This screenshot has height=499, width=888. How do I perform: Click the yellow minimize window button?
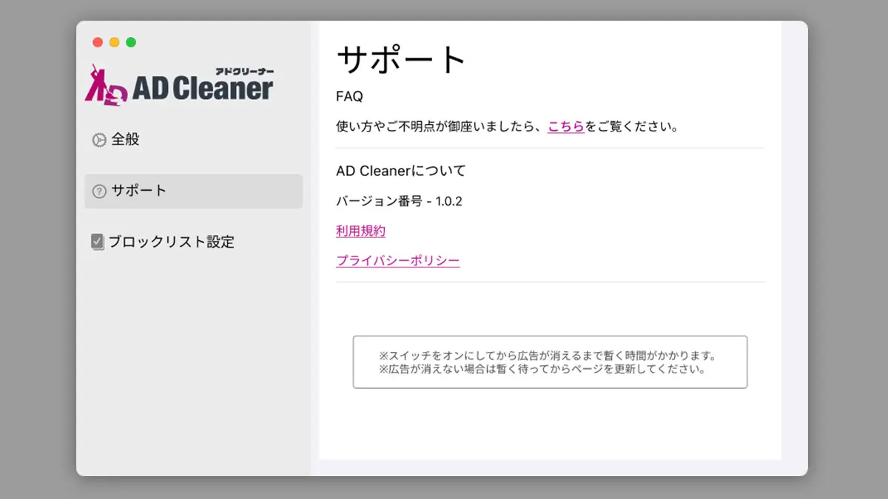click(x=114, y=42)
